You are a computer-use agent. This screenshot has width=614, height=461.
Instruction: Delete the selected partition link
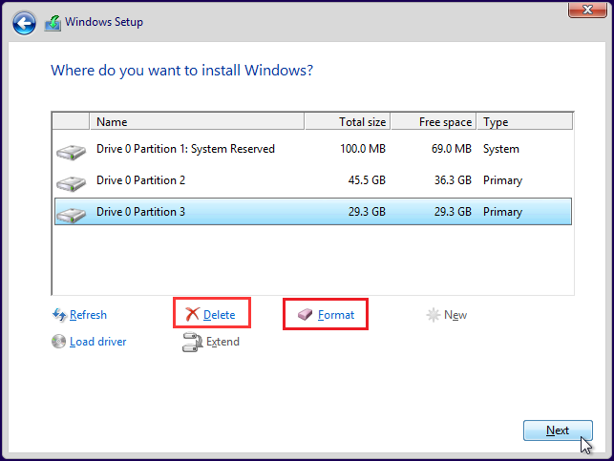click(220, 315)
